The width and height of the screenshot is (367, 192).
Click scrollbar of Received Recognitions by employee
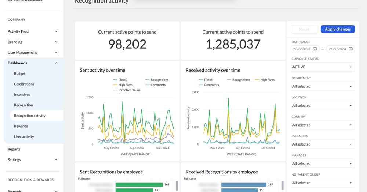[283, 186]
